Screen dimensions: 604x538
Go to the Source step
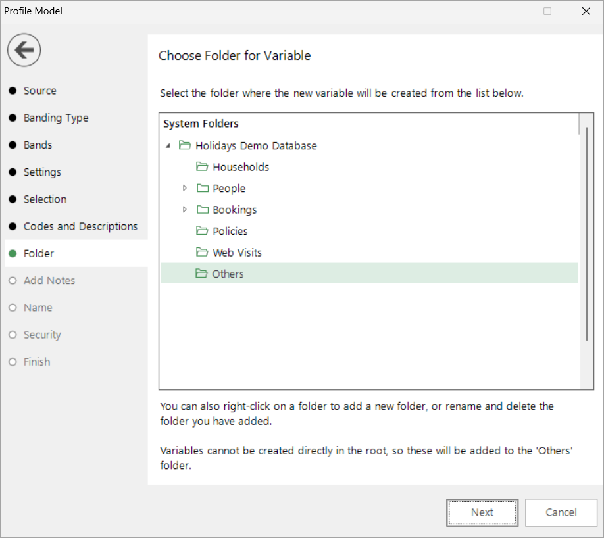(40, 91)
